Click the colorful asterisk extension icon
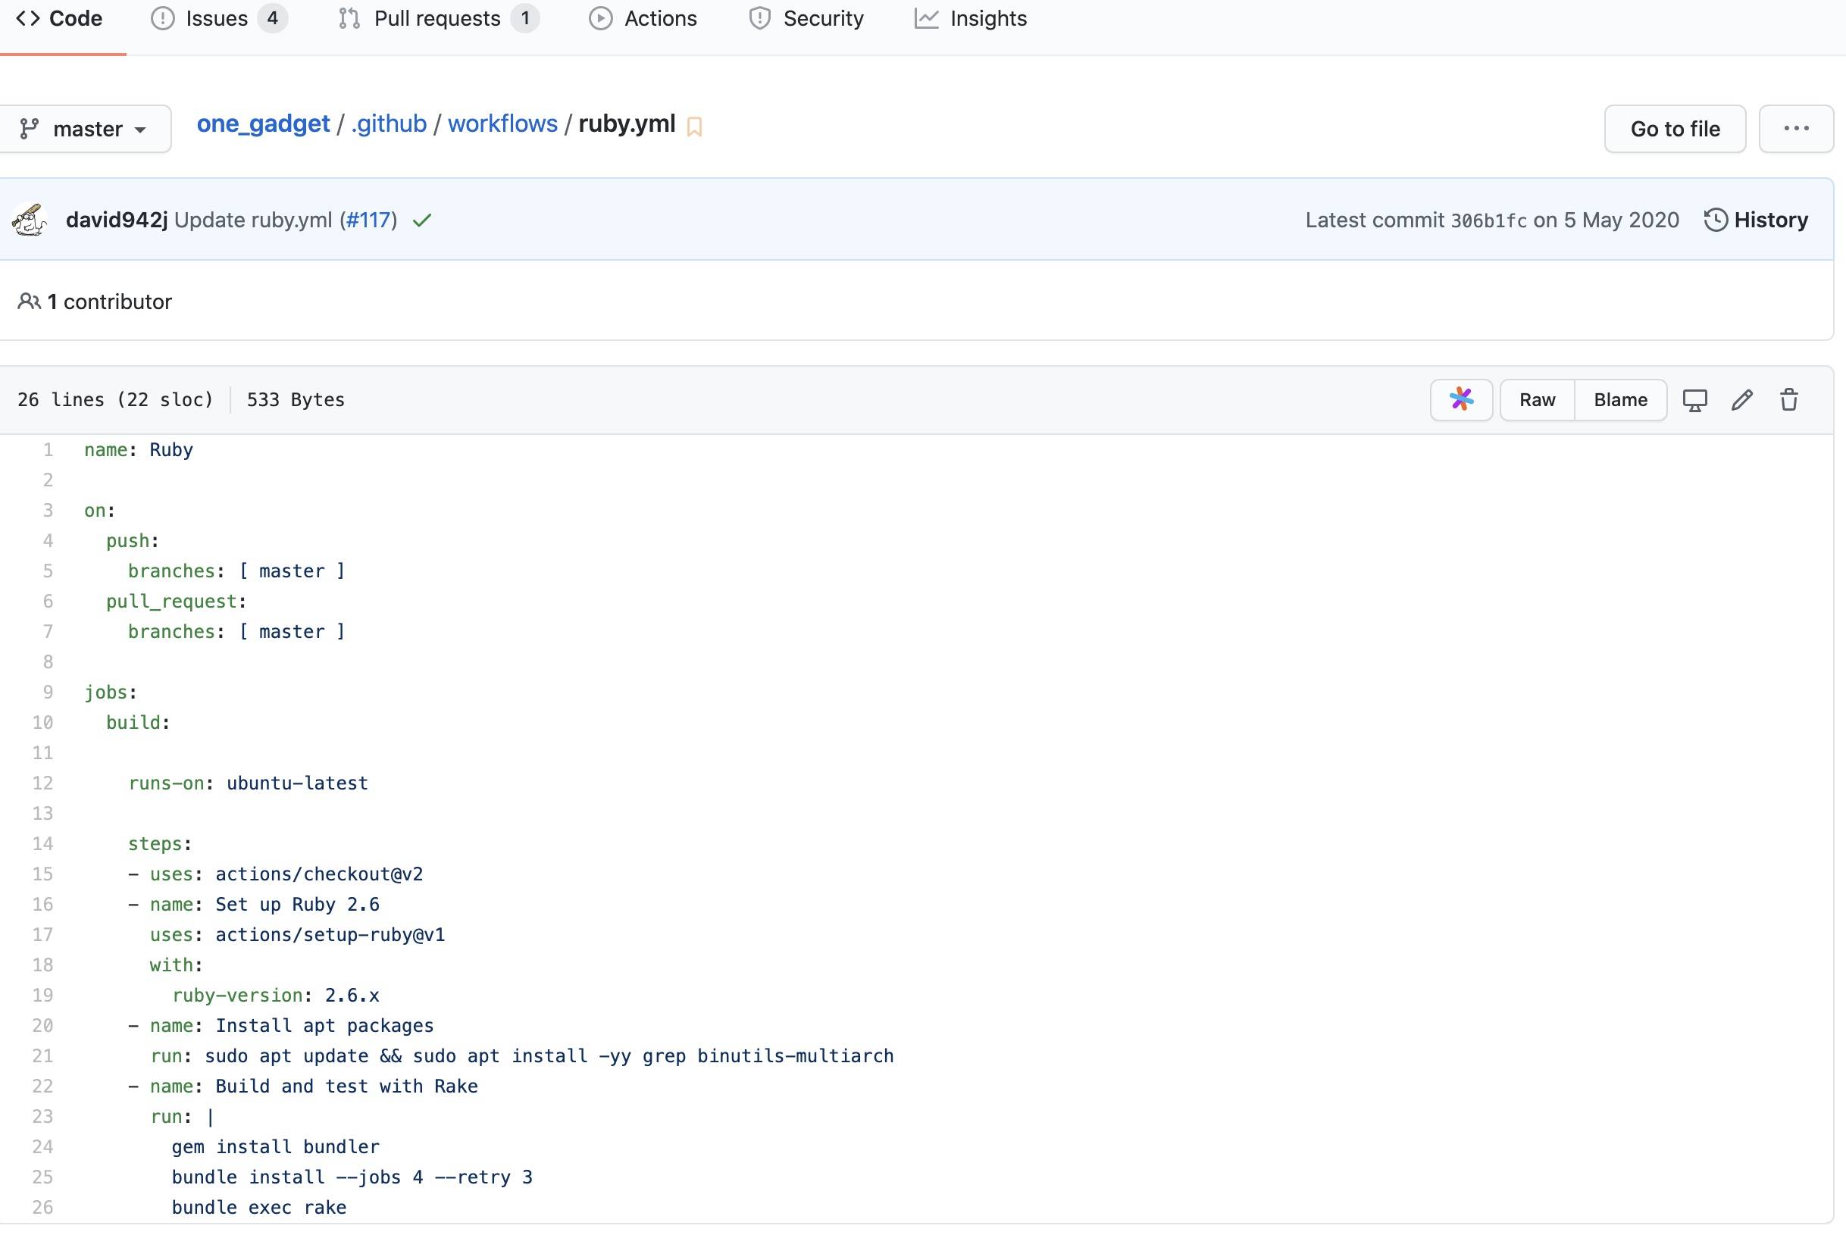Screen dimensions: 1846x1235 [1461, 400]
